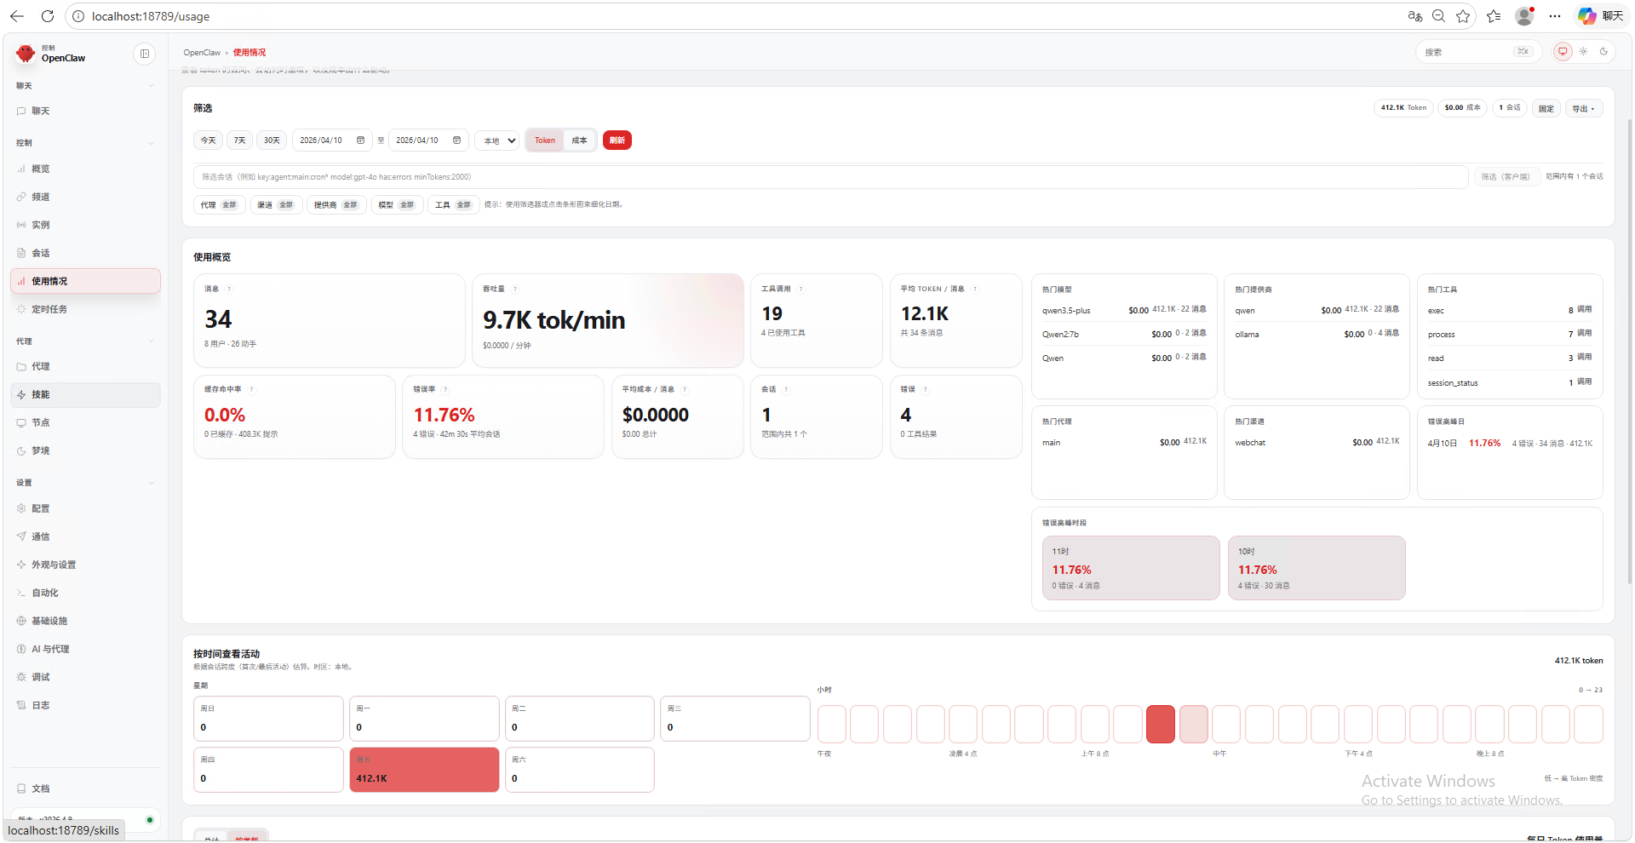
Task: Click help icon next to 缓存命中率
Action: point(252,390)
